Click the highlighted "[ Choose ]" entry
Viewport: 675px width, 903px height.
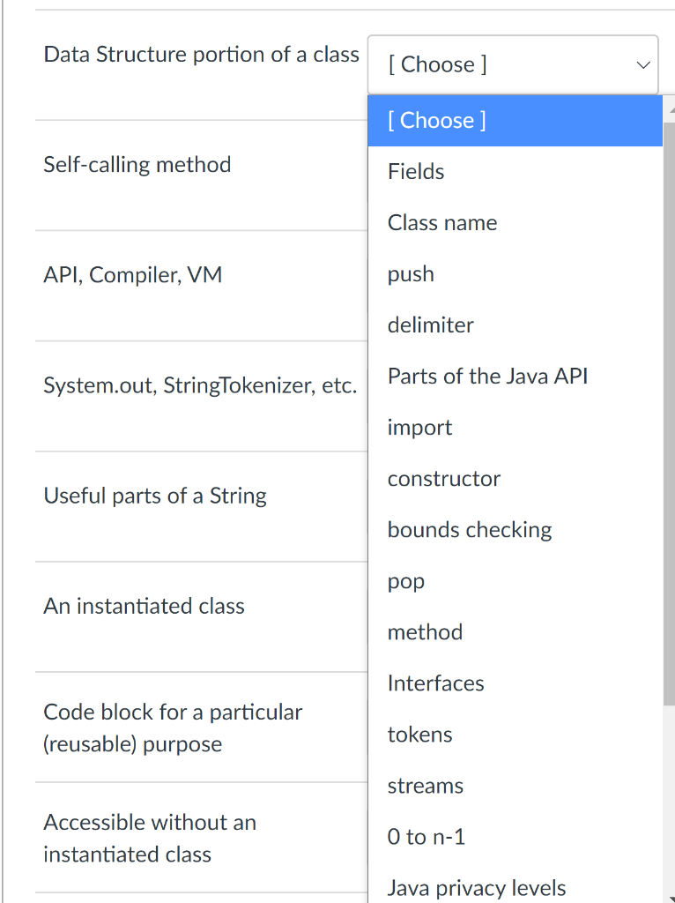(x=436, y=120)
